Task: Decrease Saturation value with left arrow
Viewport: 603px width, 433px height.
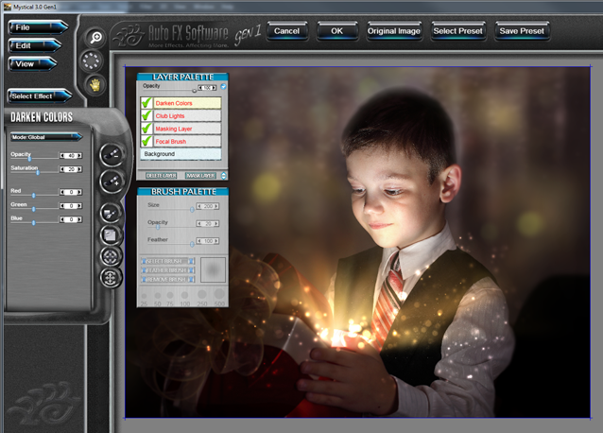Action: (62, 169)
